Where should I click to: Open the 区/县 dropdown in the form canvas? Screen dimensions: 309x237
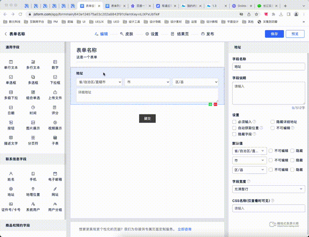point(195,82)
